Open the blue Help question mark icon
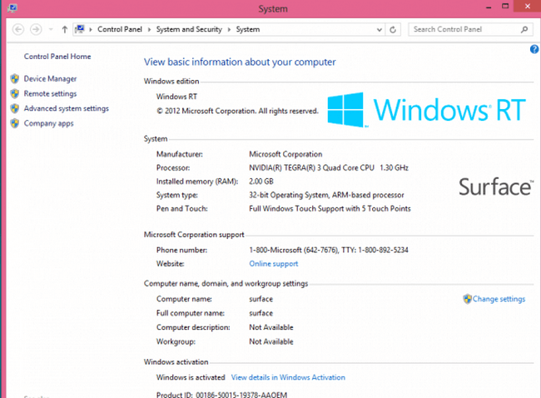The width and height of the screenshot is (541, 398). (x=534, y=49)
